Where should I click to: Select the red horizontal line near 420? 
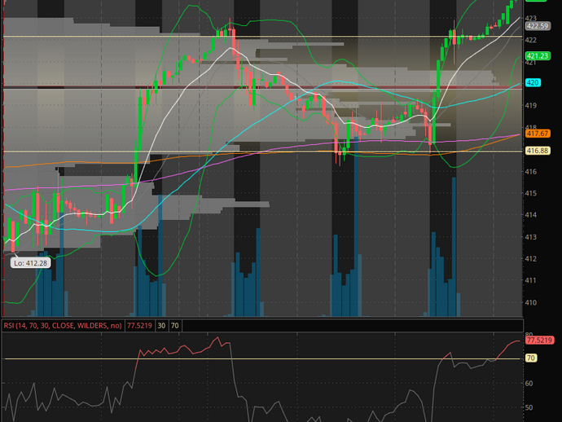coord(262,87)
